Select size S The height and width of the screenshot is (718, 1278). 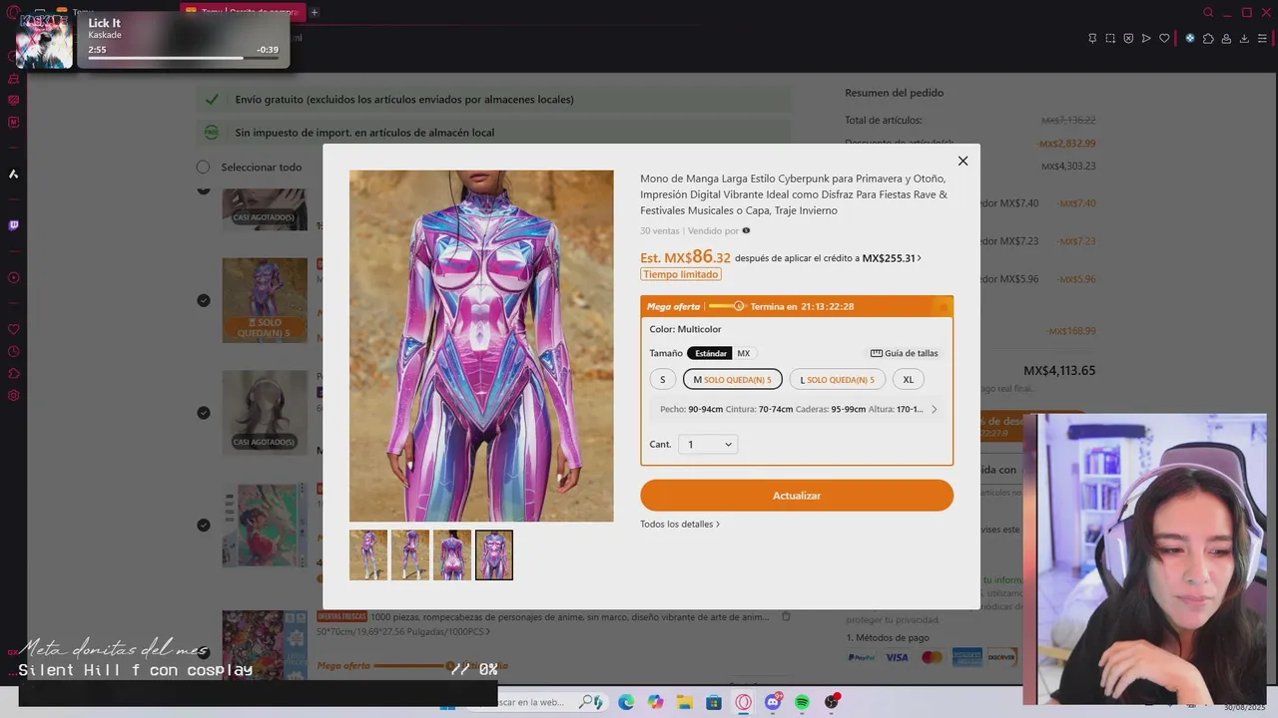[662, 379]
